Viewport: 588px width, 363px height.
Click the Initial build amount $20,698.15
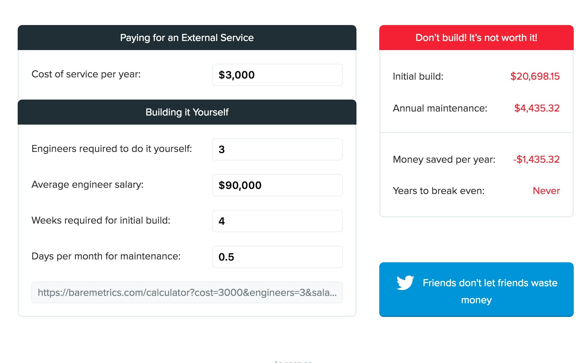coord(535,76)
